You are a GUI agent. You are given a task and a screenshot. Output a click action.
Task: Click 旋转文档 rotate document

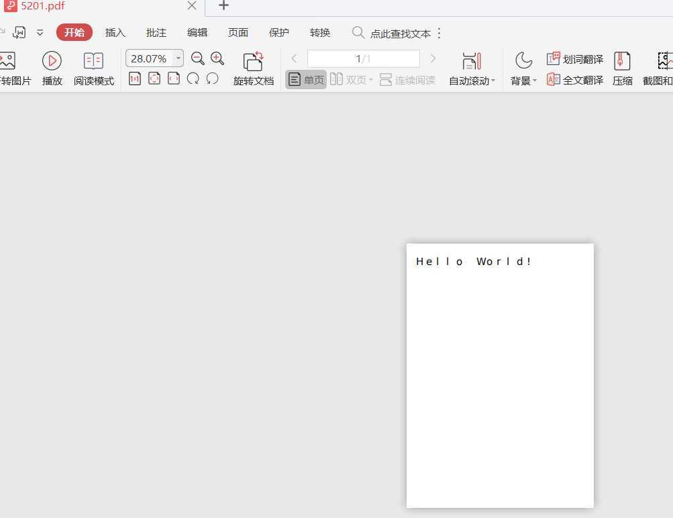[253, 68]
